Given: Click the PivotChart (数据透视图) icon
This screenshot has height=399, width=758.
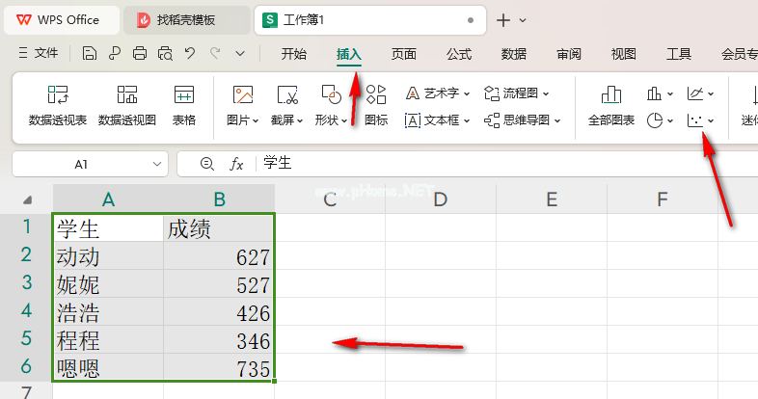Looking at the screenshot, I should pos(127,95).
